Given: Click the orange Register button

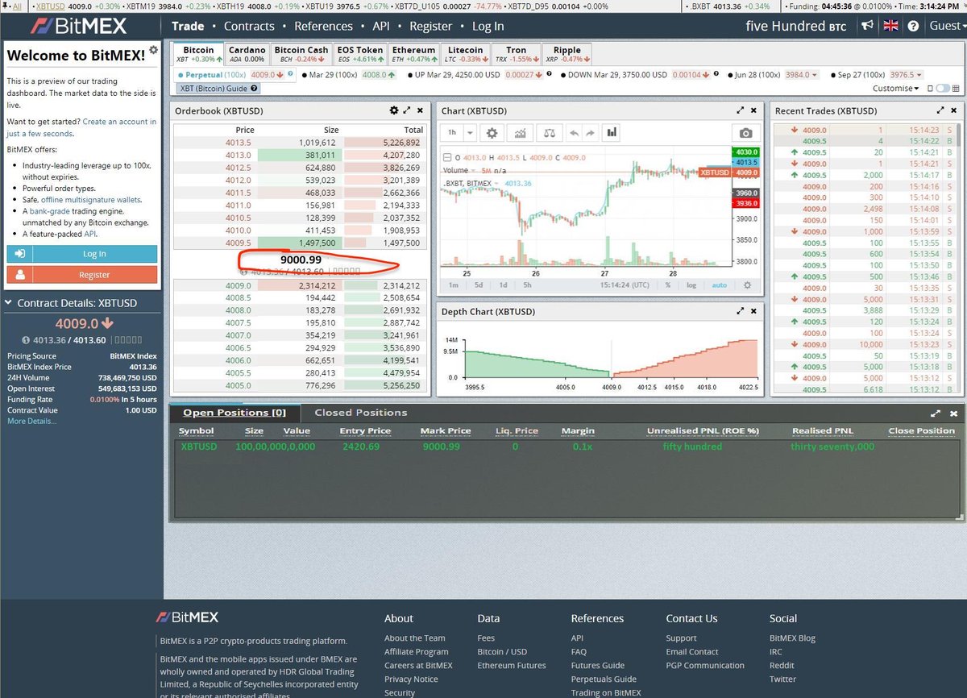Looking at the screenshot, I should (82, 274).
